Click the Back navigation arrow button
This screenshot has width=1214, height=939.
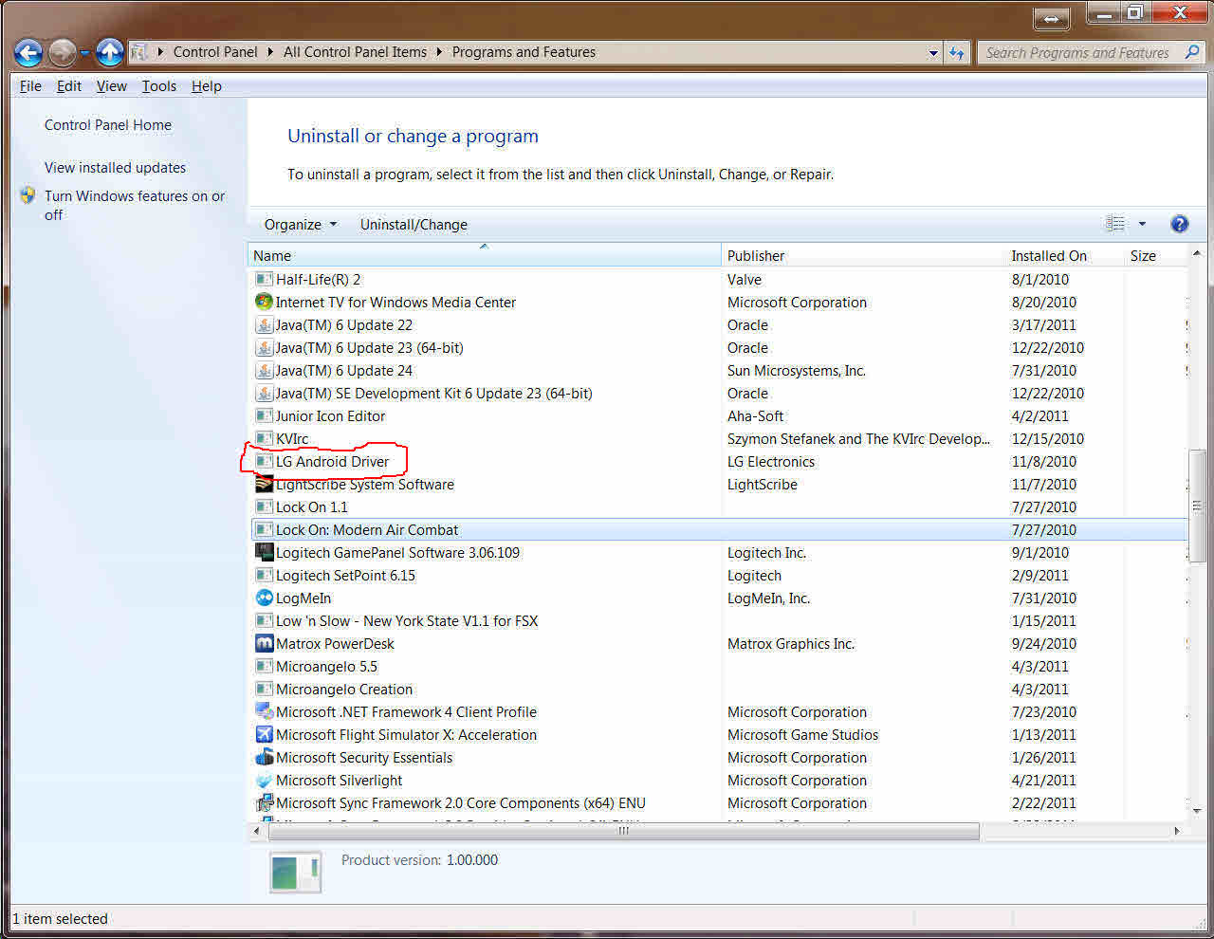click(28, 53)
